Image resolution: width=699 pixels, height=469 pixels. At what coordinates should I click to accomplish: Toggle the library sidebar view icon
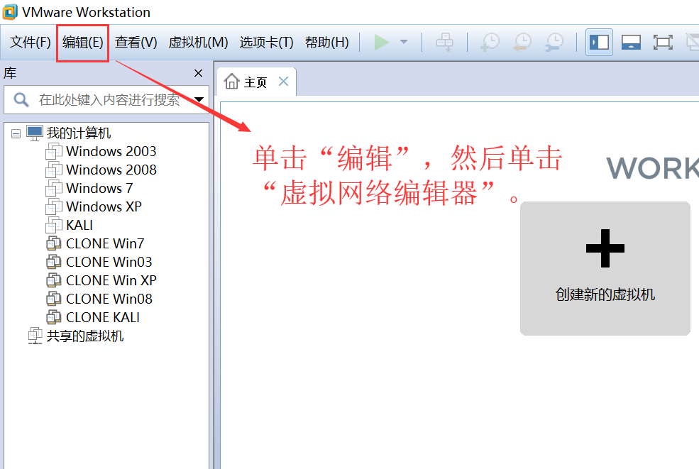click(599, 43)
